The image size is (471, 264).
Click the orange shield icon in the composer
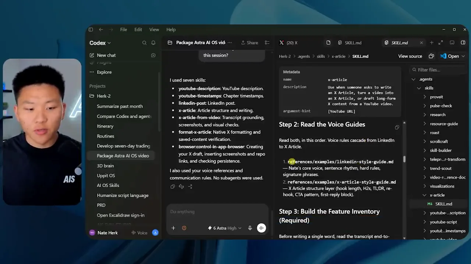coord(184,228)
